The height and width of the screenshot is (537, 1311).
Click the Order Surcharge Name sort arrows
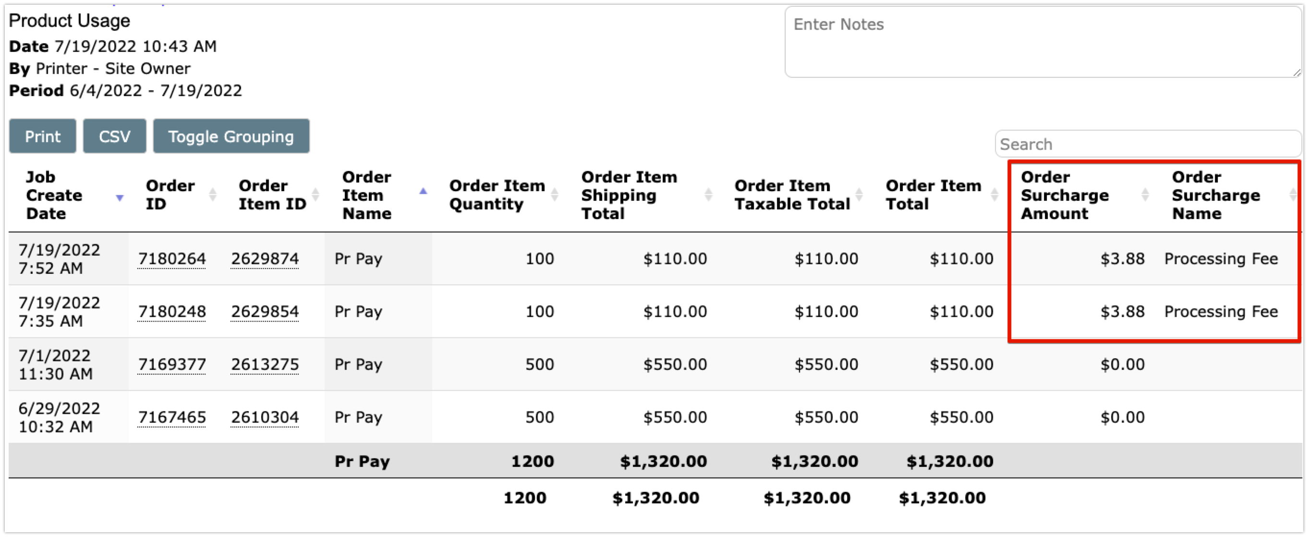click(1293, 195)
